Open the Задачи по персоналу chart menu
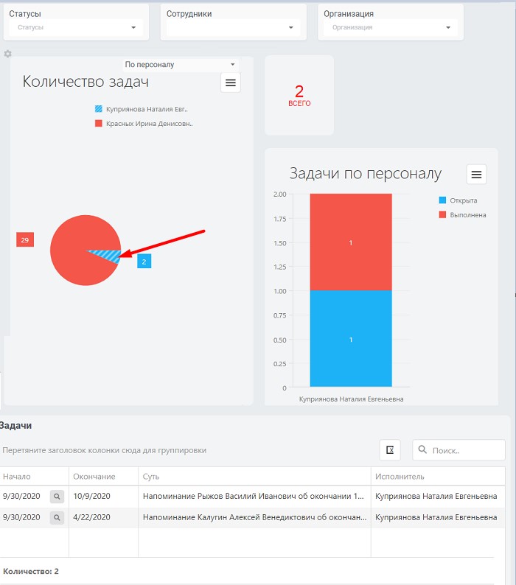 click(476, 174)
